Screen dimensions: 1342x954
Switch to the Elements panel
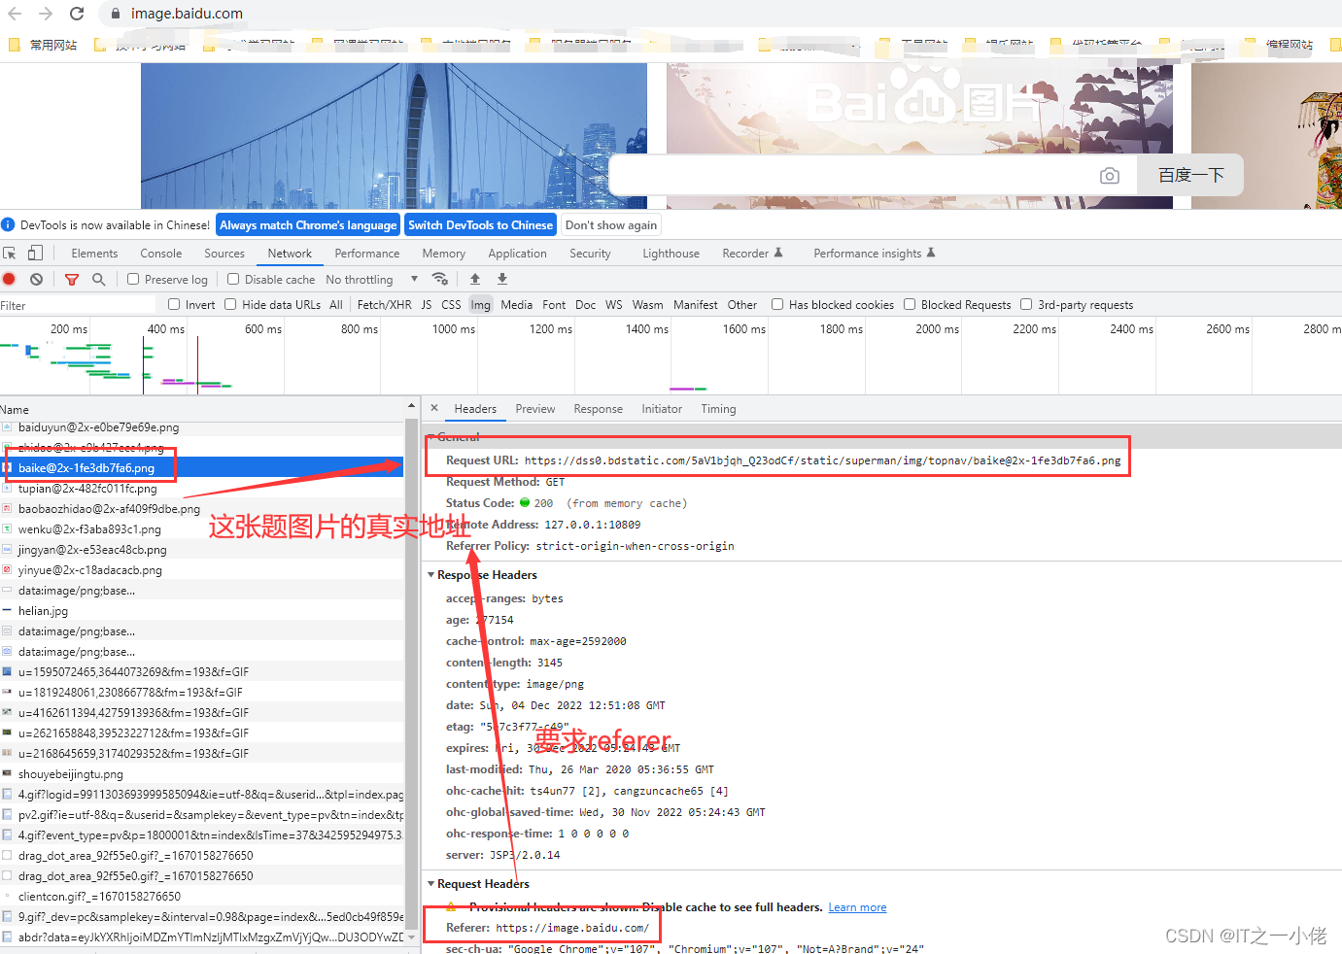pos(94,254)
